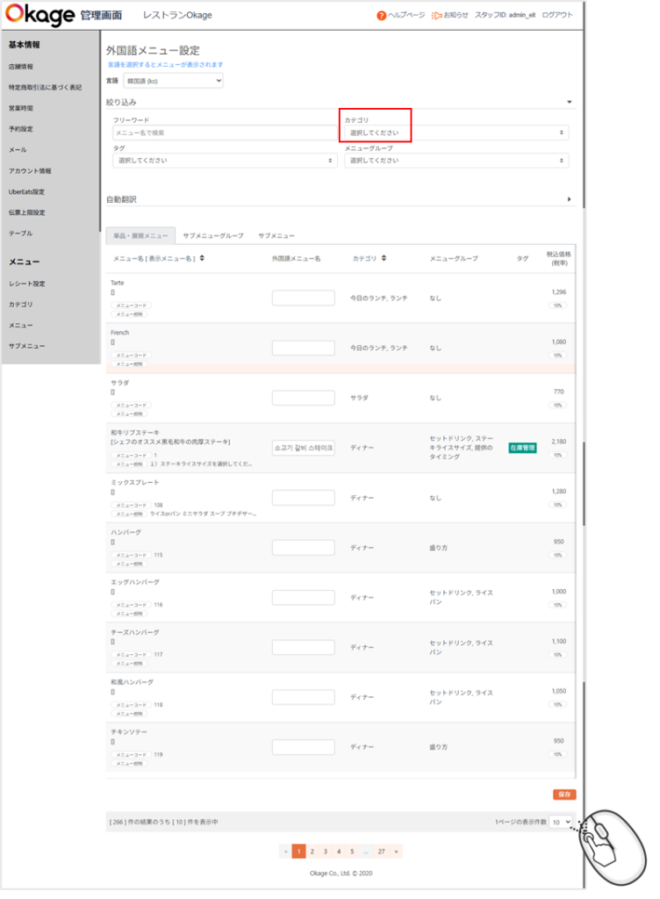Viewport: 660px width, 899px height.
Task: Click the フリーワード search input field
Action: point(224,133)
